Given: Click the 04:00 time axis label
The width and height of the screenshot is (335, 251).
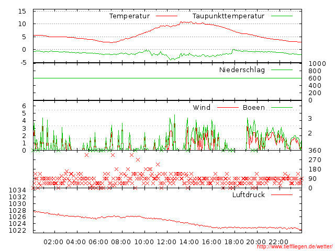Looking at the screenshot, I should [x=76, y=242].
